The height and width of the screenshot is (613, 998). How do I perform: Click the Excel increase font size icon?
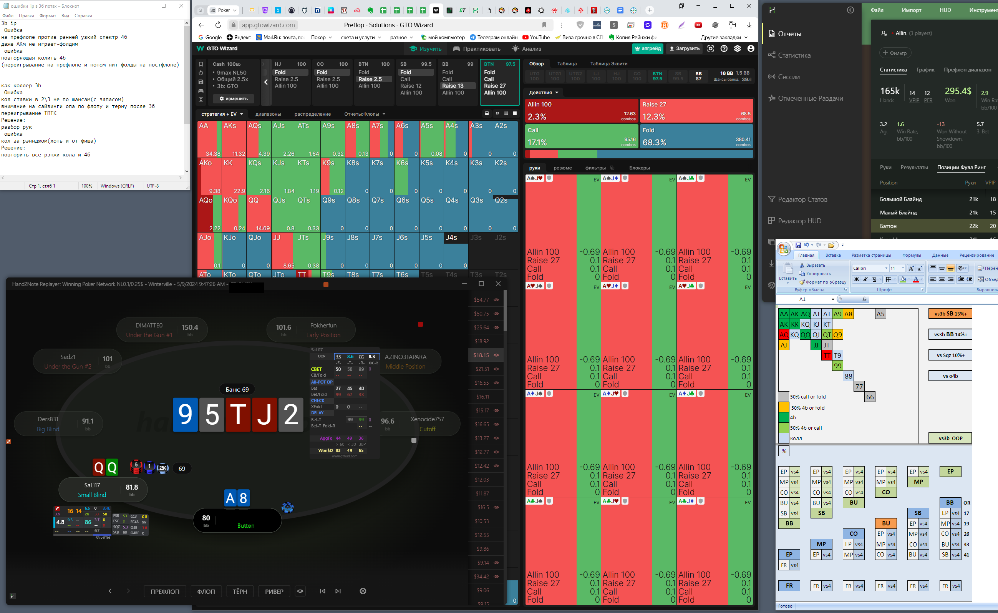tap(911, 268)
